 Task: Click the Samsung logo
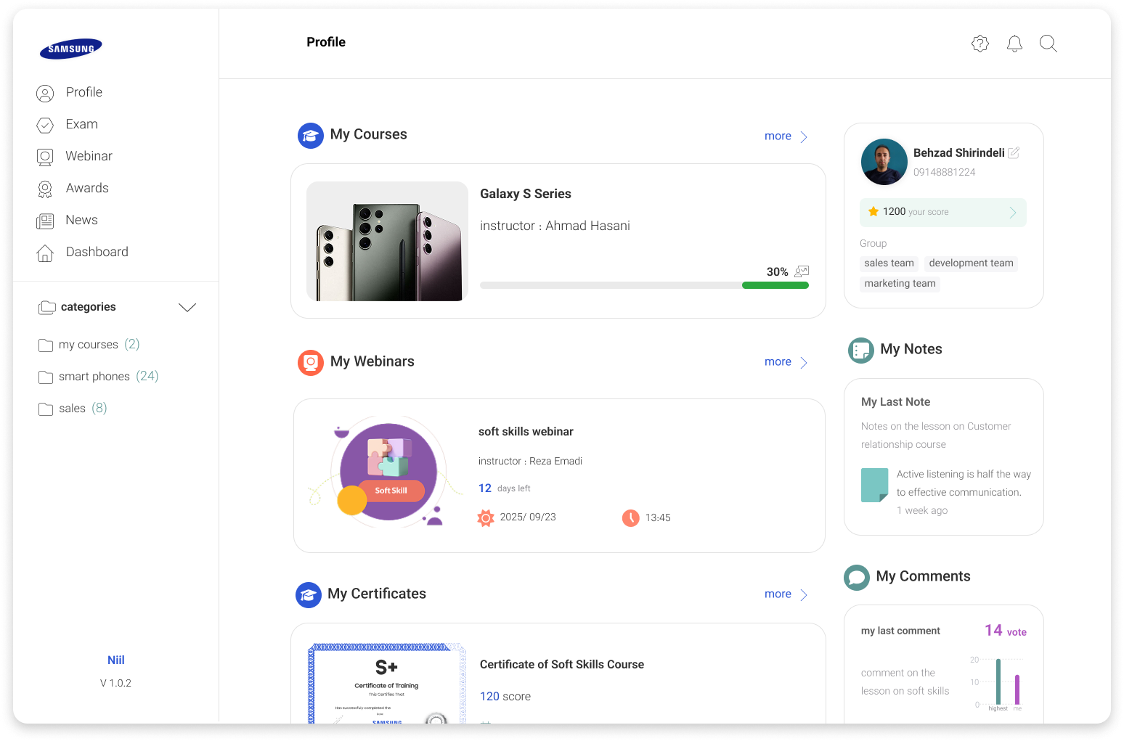[71, 49]
